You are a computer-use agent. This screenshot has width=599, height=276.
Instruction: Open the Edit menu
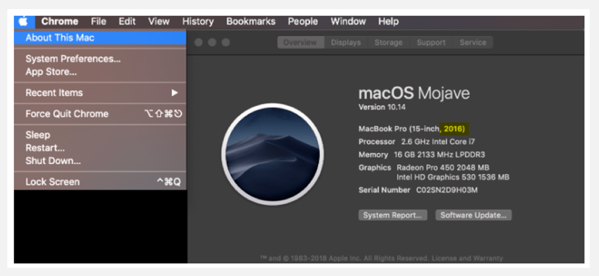127,21
